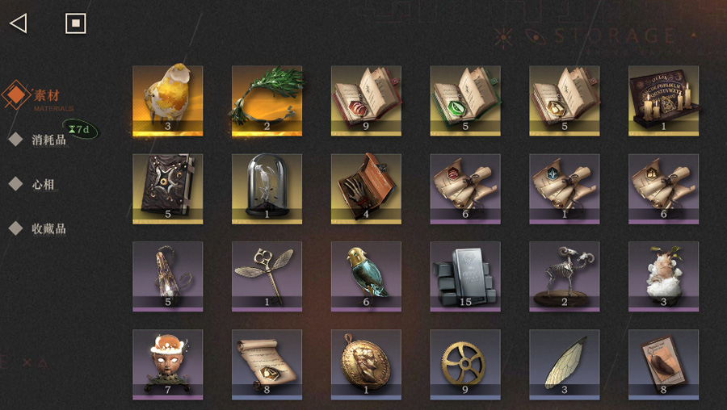This screenshot has height=410, width=727.
Task: Choose the dragonfly-winged key item
Action: (267, 277)
